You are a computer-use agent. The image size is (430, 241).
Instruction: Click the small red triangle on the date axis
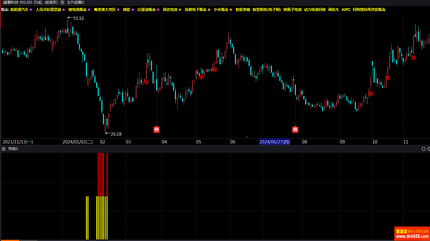click(247, 137)
